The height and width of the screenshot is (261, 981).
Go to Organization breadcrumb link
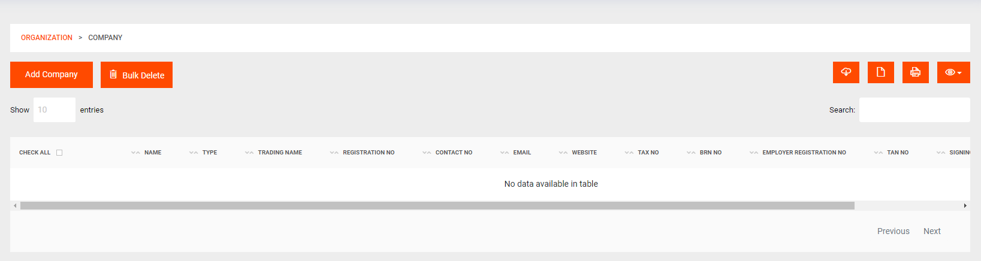(x=47, y=38)
